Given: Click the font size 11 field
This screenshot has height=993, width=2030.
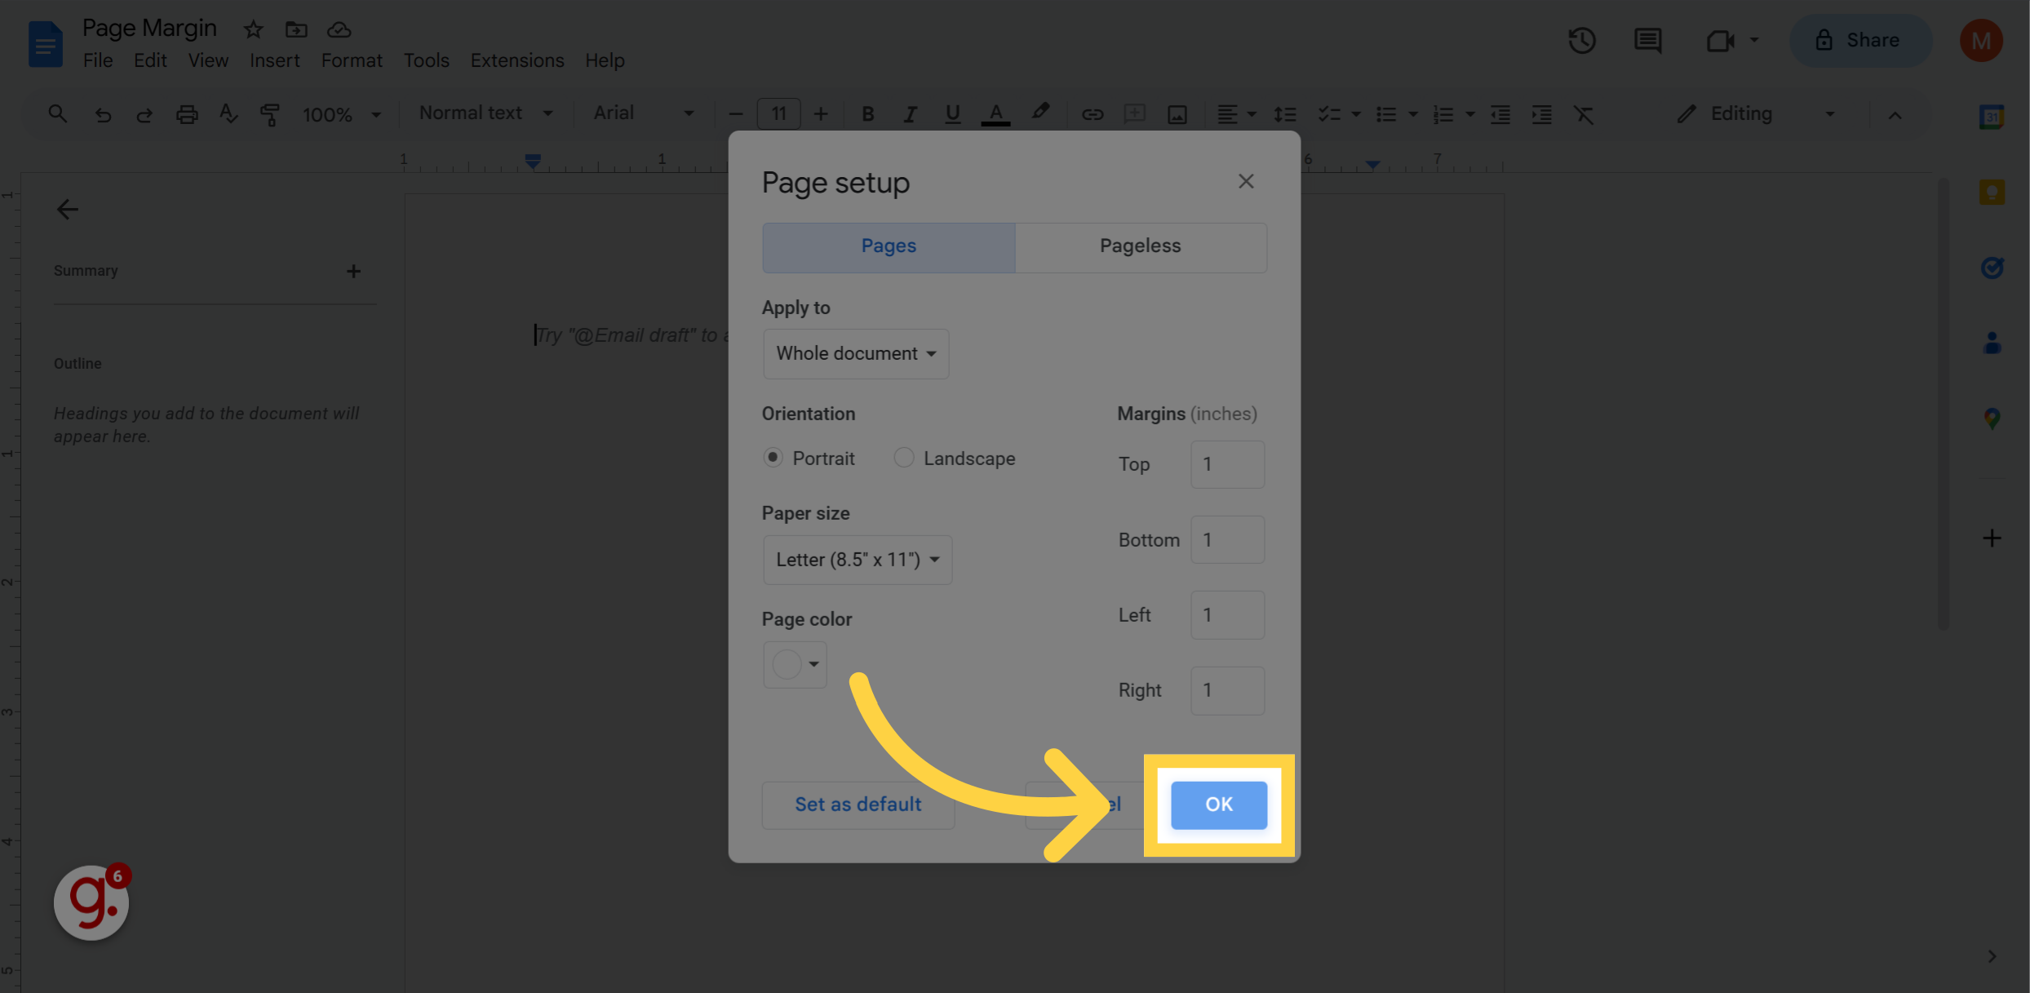Looking at the screenshot, I should tap(778, 114).
